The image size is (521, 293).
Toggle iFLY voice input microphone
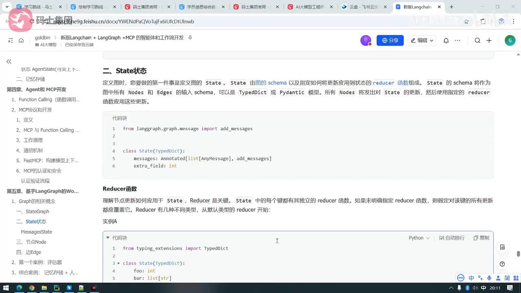(490, 278)
